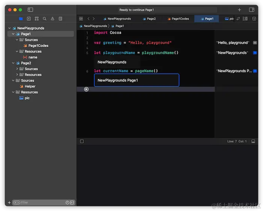Click the import Cocoa code line

(x=107, y=33)
